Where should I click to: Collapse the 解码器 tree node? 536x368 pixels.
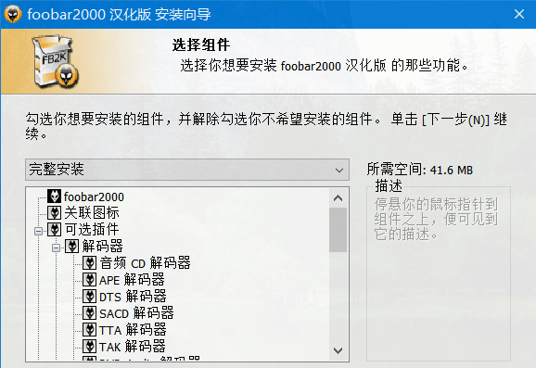56,248
